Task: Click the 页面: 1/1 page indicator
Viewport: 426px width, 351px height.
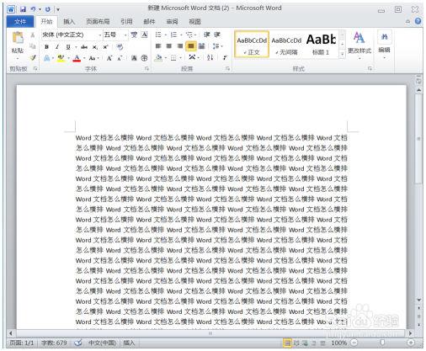Action: coord(22,343)
